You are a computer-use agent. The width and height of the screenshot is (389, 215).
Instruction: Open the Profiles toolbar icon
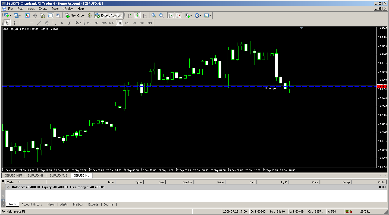[x=16, y=15]
